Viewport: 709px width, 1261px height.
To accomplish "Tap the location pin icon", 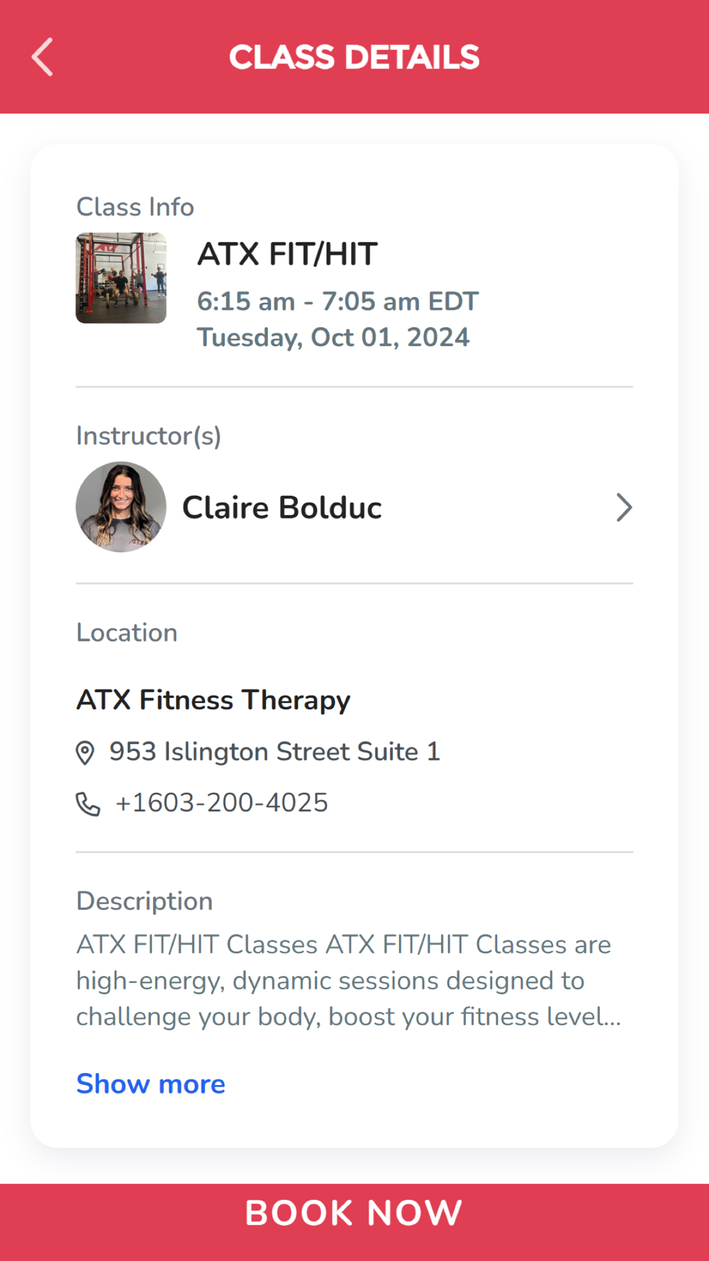I will [x=85, y=752].
